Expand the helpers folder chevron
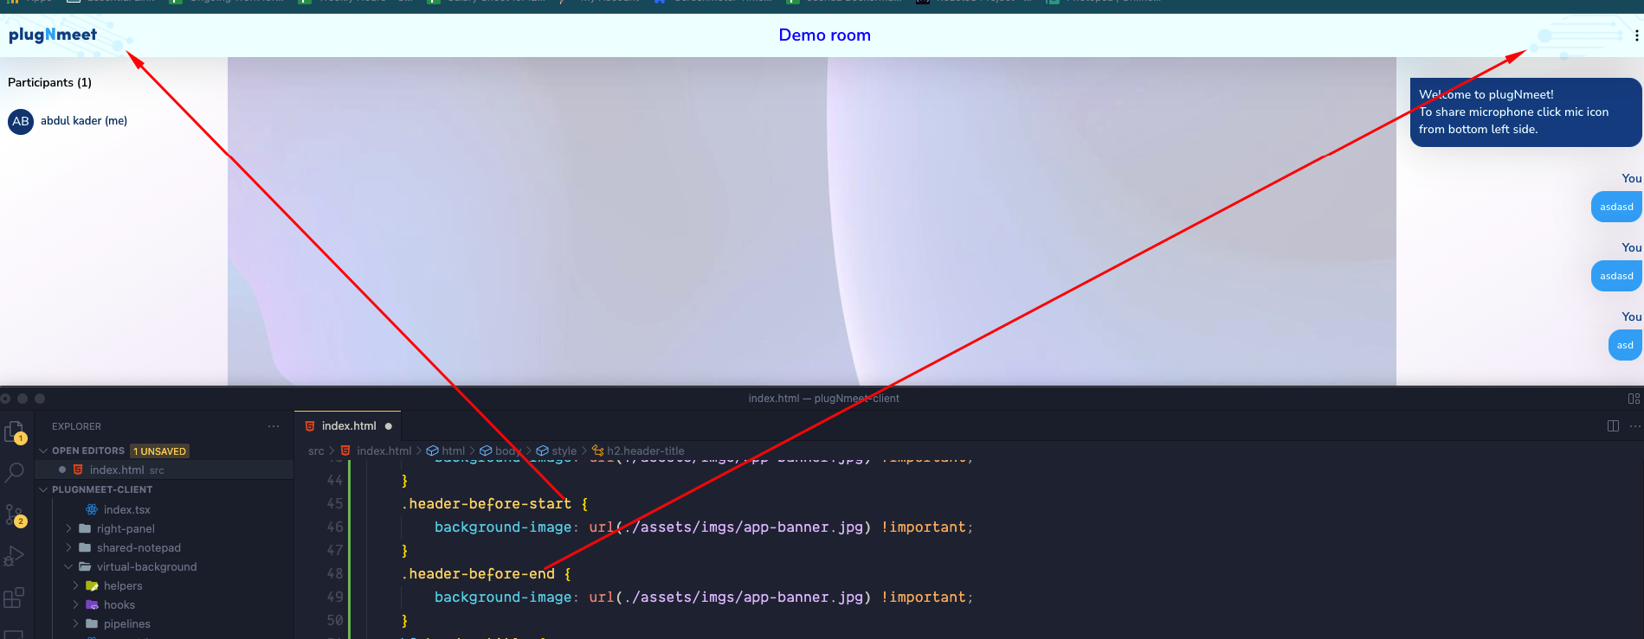 [x=76, y=585]
